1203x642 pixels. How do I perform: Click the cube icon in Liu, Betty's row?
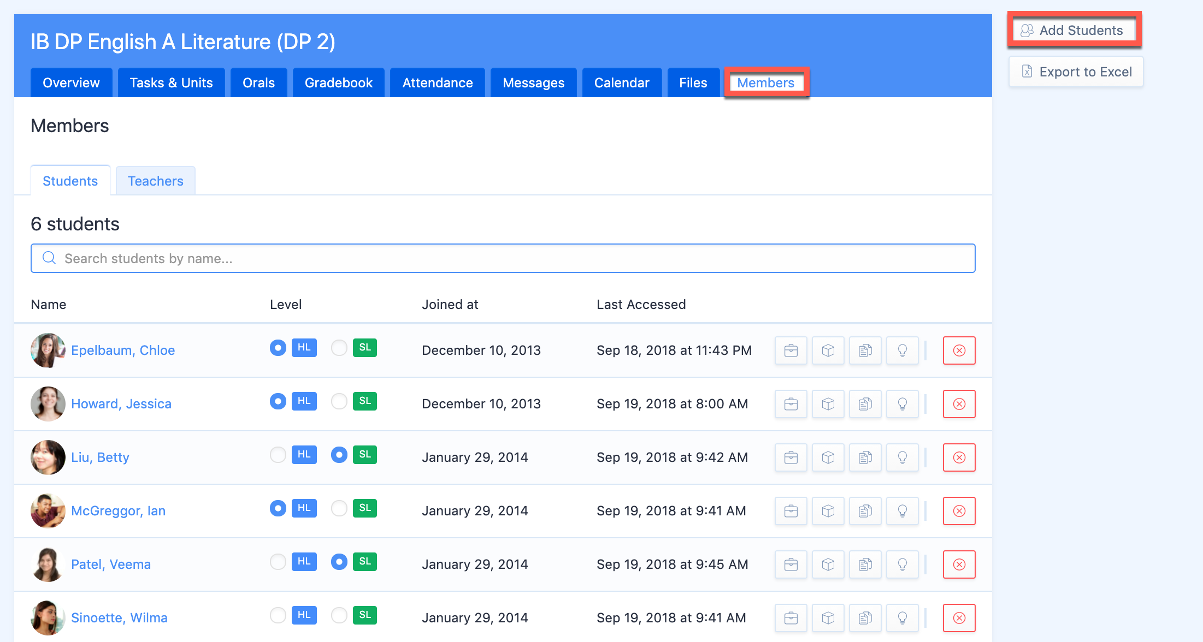pos(828,457)
